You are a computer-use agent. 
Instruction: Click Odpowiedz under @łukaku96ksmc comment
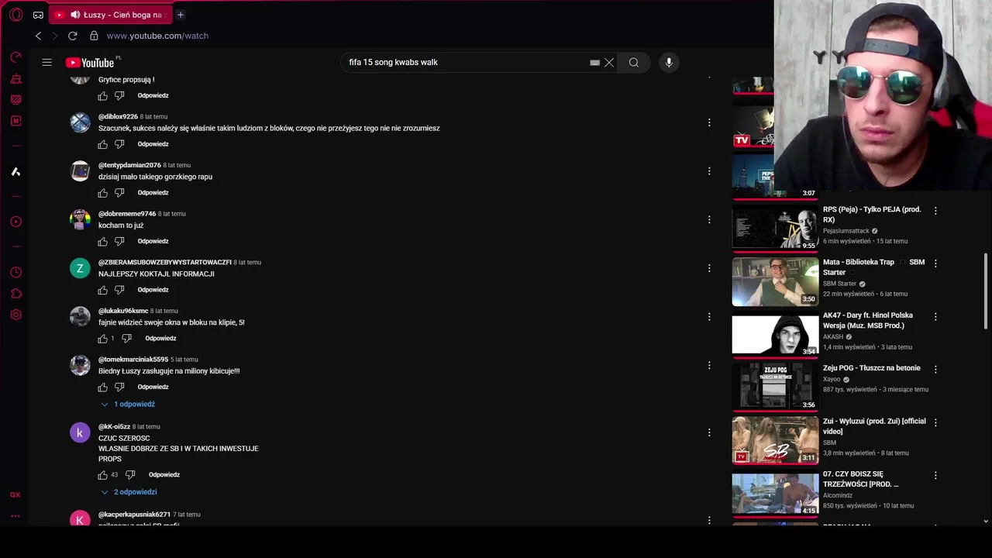[x=160, y=339]
